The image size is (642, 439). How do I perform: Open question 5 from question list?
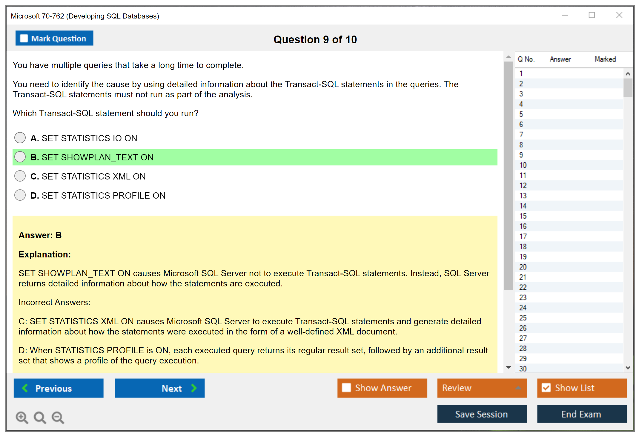[521, 114]
